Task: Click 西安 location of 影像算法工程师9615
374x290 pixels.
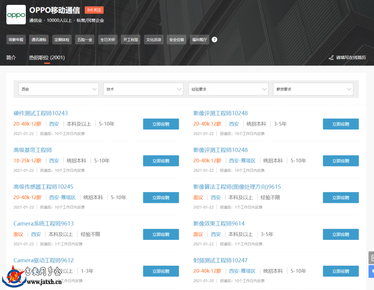Action: coord(216,198)
